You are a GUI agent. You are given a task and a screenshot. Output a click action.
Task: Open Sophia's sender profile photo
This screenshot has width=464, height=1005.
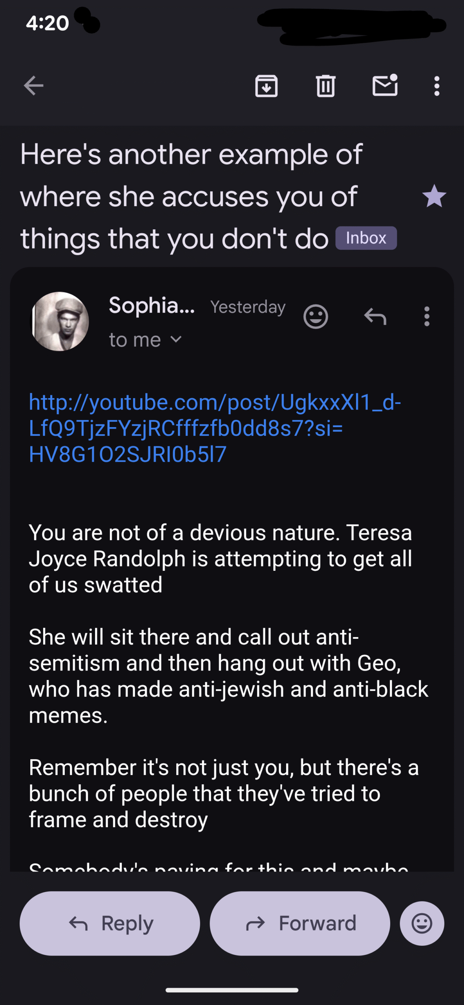(60, 321)
